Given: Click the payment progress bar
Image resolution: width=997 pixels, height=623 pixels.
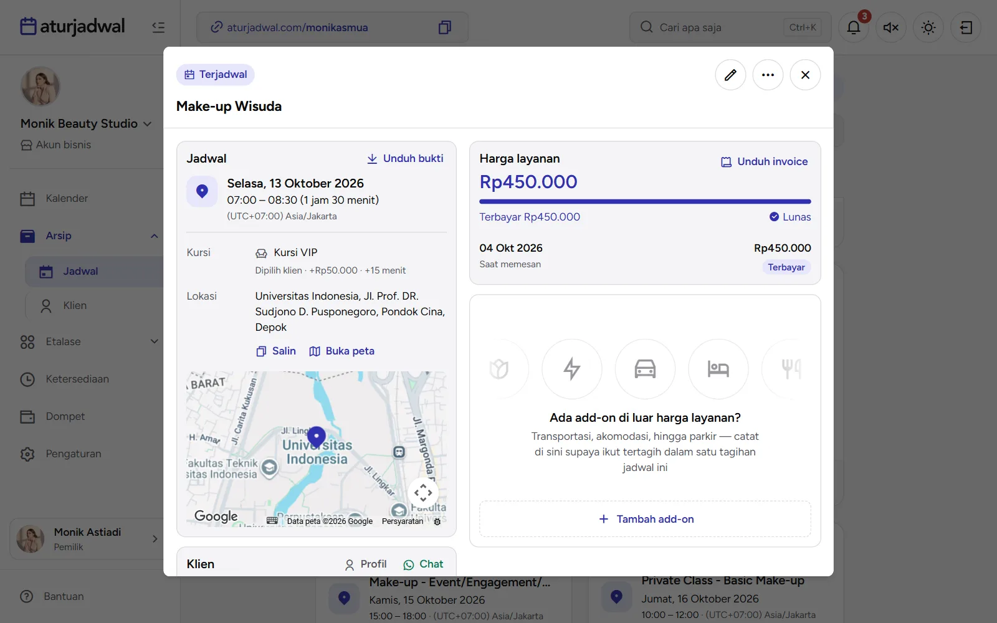Looking at the screenshot, I should 645,201.
